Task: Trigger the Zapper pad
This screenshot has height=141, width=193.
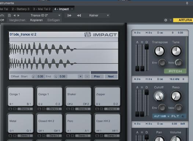Action: [108, 97]
